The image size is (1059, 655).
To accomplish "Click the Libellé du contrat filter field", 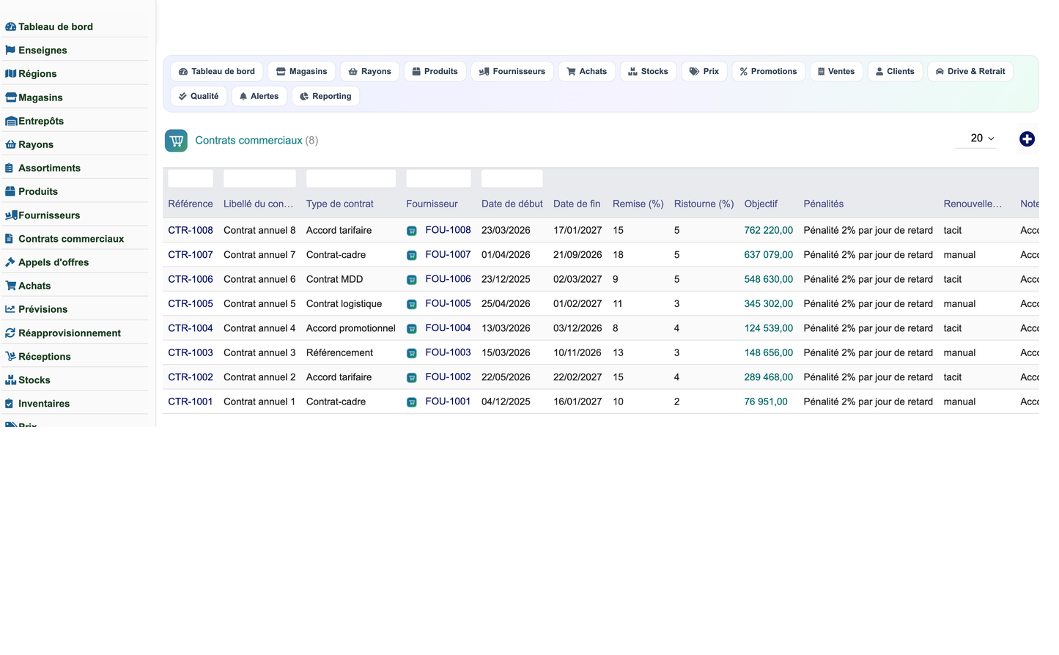I will point(259,179).
